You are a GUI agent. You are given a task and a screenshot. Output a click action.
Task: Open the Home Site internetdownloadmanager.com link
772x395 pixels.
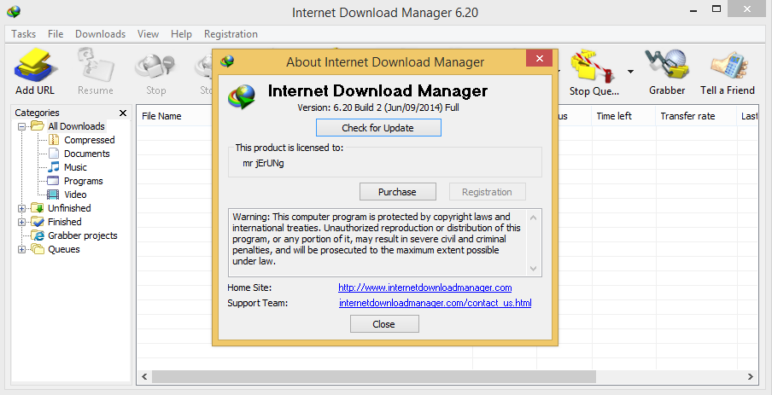425,288
